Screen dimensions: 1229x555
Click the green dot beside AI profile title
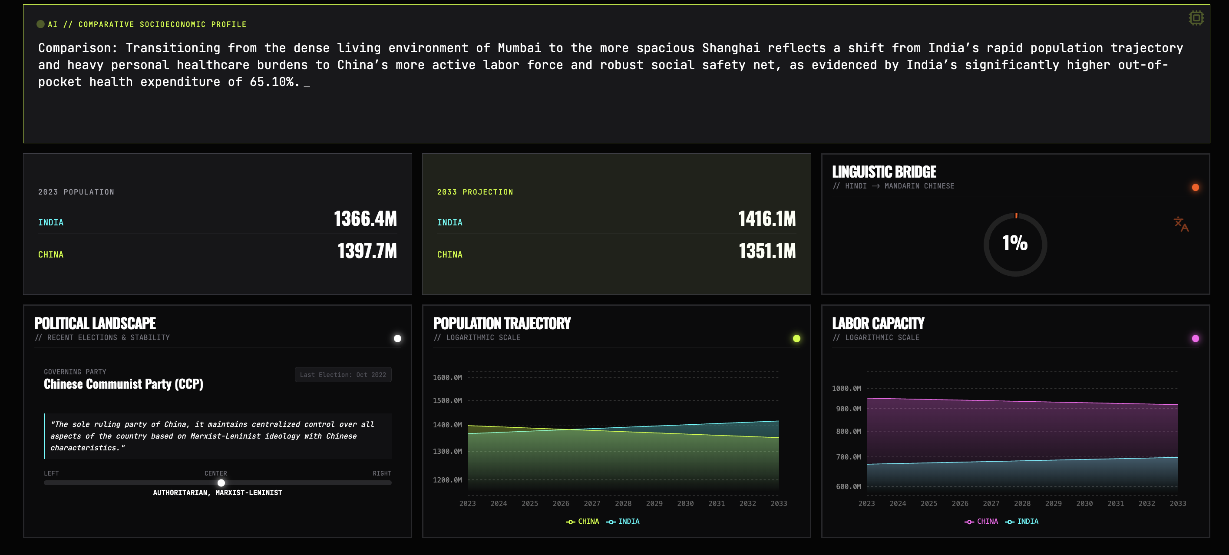(x=40, y=24)
